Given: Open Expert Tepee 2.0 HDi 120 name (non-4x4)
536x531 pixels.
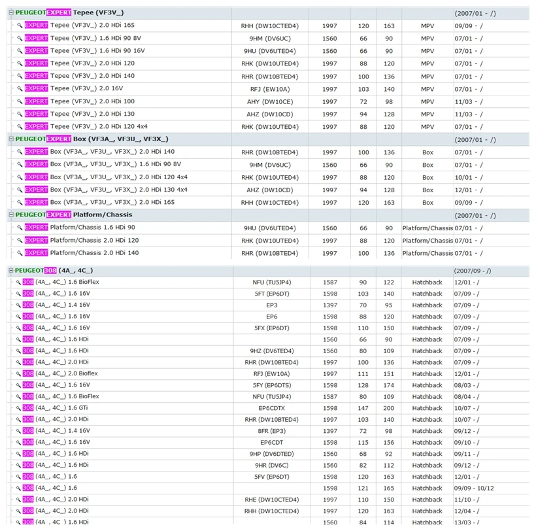Looking at the screenshot, I should click(x=80, y=63).
